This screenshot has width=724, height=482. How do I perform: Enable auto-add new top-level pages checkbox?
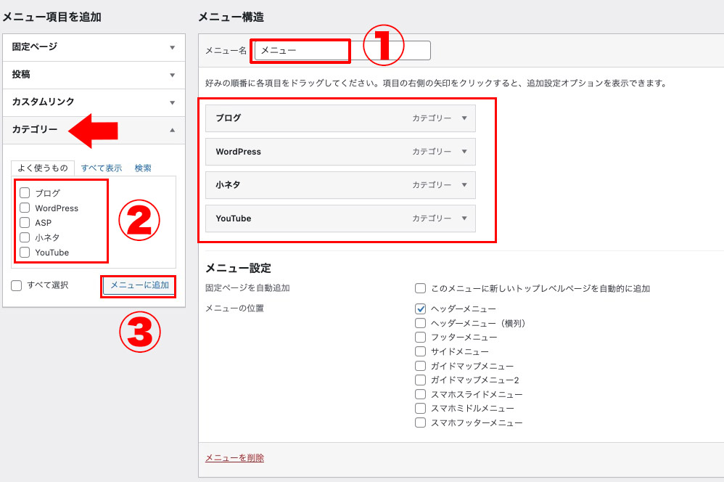click(x=420, y=288)
